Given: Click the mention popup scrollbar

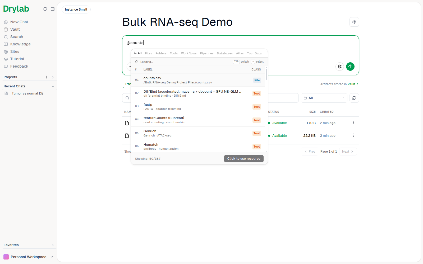Looking at the screenshot, I should point(266,74).
